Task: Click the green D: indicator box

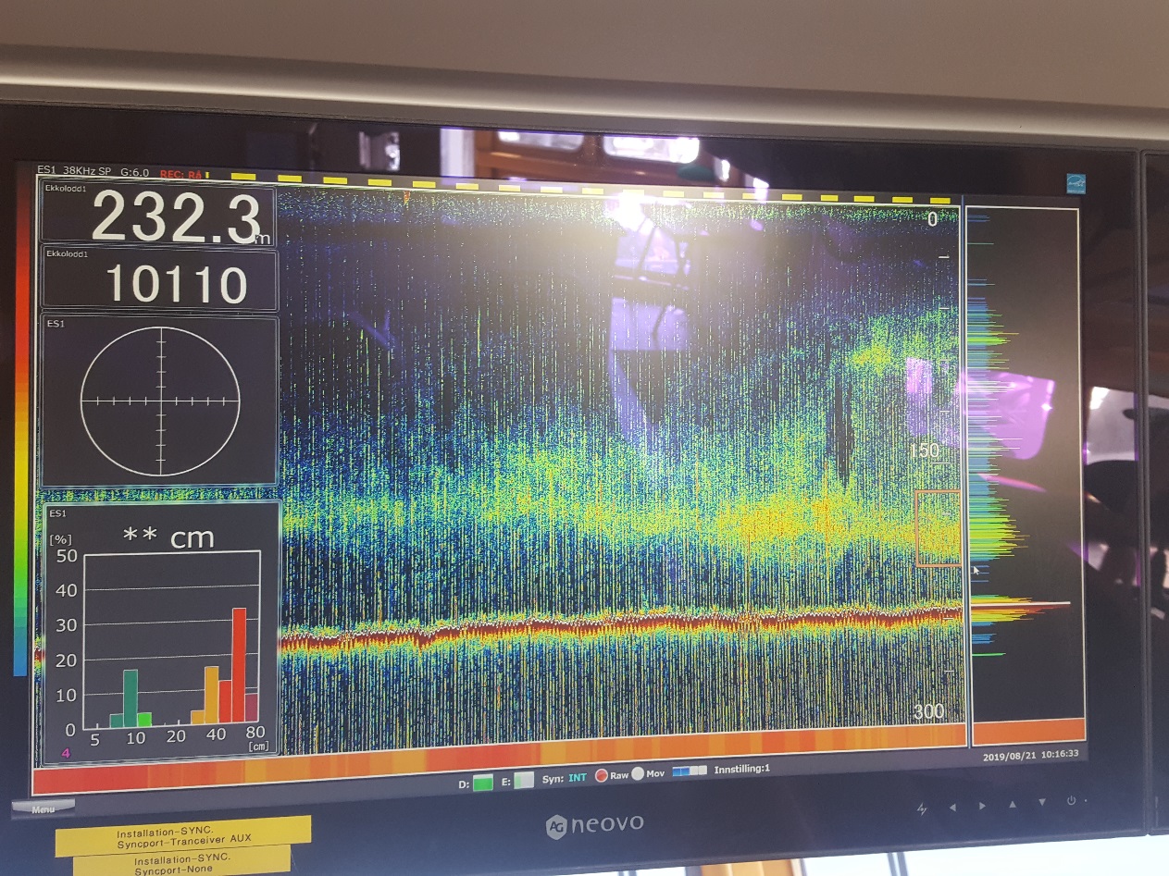Action: (x=482, y=782)
